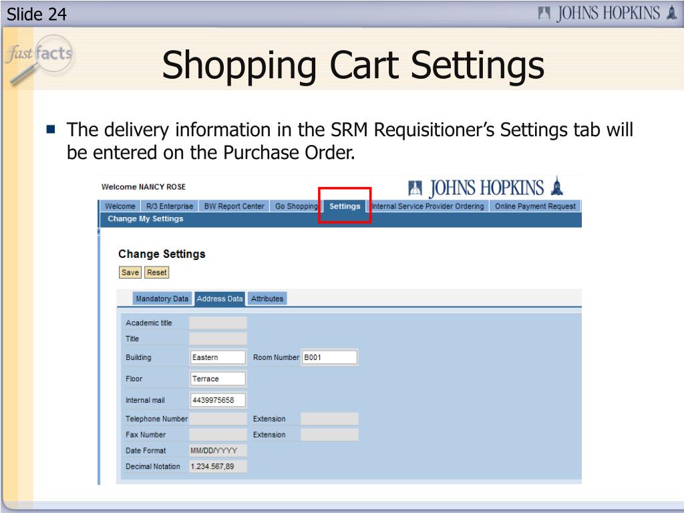
Task: Open the BW Report Center tab
Action: click(234, 206)
